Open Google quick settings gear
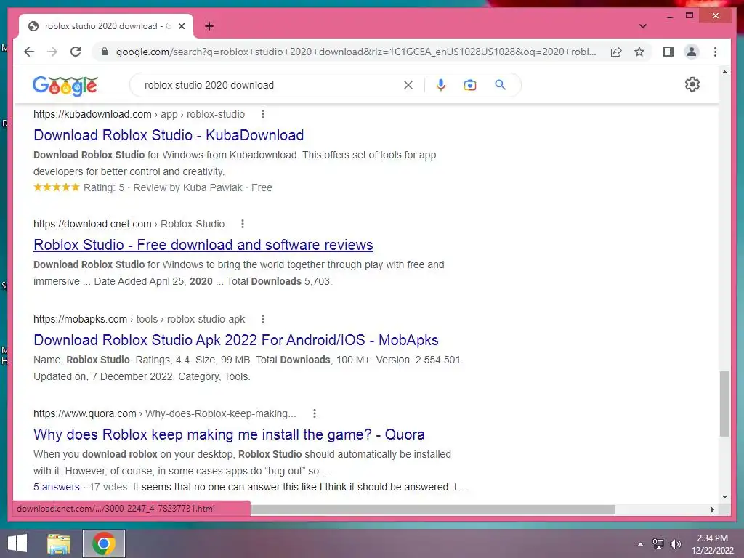Image resolution: width=744 pixels, height=558 pixels. tap(692, 84)
